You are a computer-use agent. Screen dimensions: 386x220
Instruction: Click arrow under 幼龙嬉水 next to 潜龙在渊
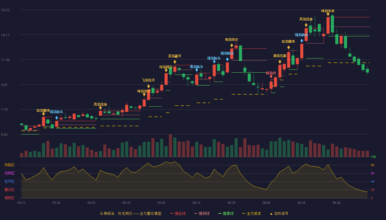[288, 48]
